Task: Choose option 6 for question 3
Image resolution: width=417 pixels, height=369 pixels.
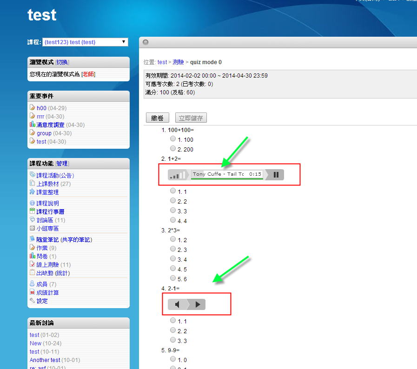Action: [x=173, y=278]
